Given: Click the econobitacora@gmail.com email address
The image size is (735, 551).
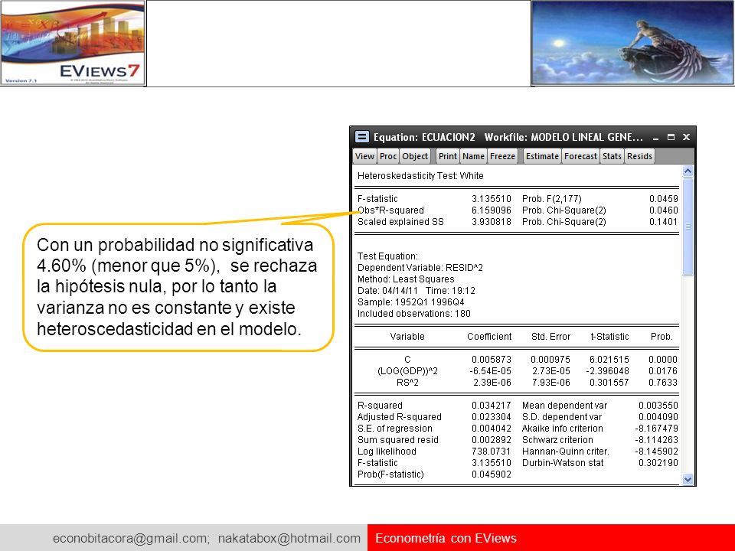Looking at the screenshot, I should [130, 538].
